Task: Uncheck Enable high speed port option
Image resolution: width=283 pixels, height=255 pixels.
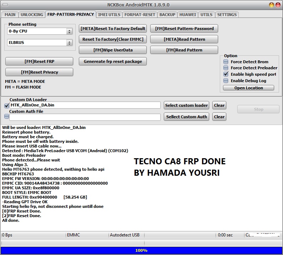Action: (226, 74)
